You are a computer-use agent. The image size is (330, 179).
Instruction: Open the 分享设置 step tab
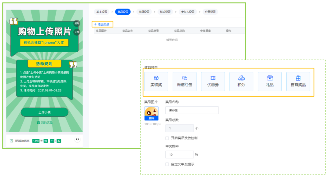[210, 12]
